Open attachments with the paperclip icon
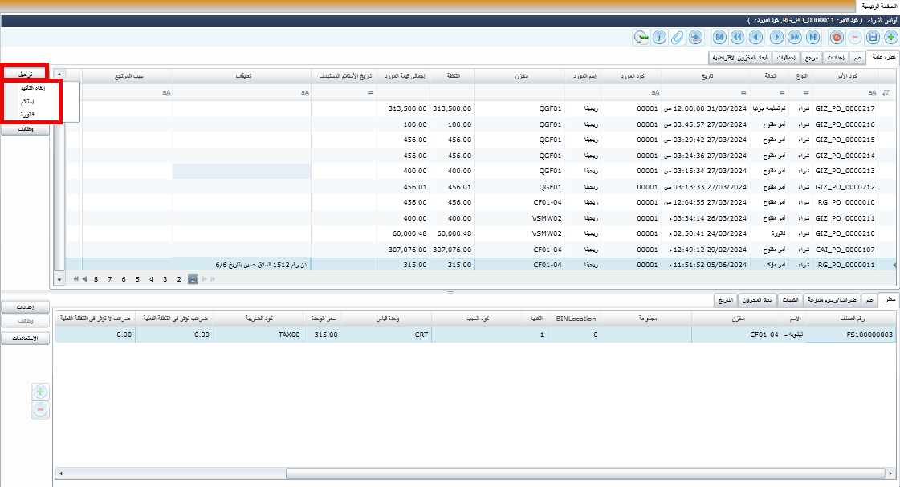Screen dimensions: 900x487 tap(677, 37)
